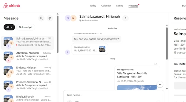Jump to latest message with the down-chevron button
This screenshot has width=186, height=102.
point(160,84)
